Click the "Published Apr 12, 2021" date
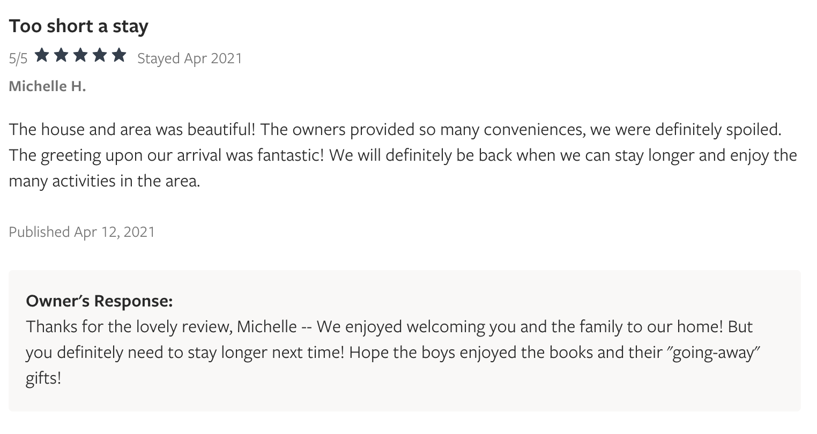The width and height of the screenshot is (817, 434). (81, 231)
